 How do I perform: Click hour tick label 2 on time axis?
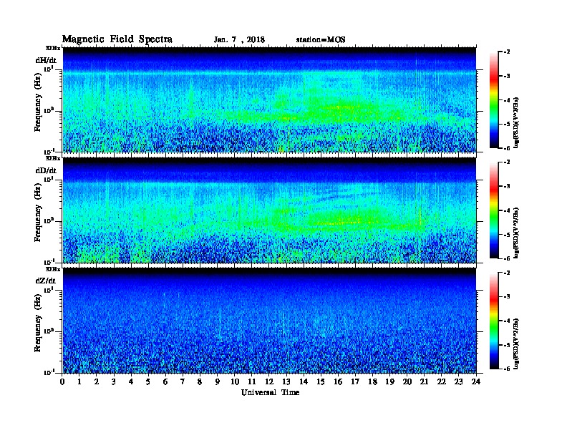click(97, 382)
